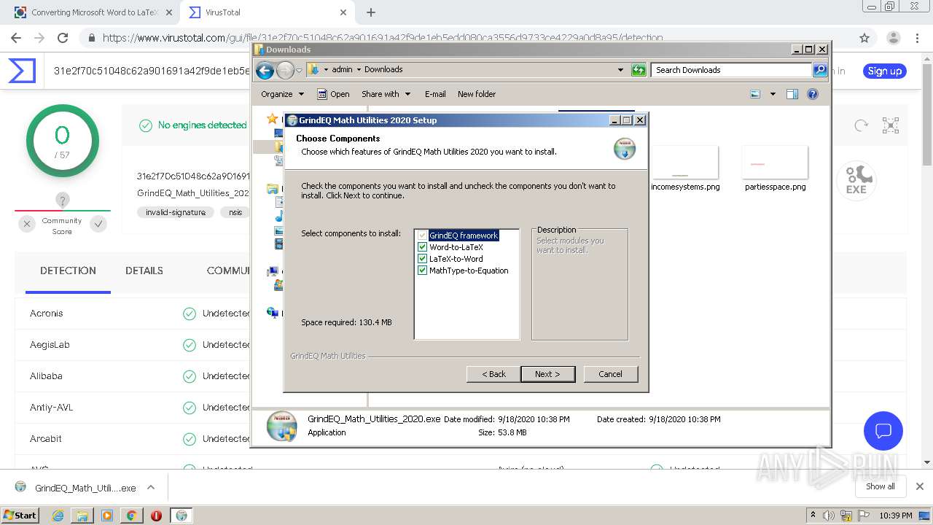The width and height of the screenshot is (933, 525).
Task: Click Open in Explorer toolbar
Action: (x=333, y=94)
